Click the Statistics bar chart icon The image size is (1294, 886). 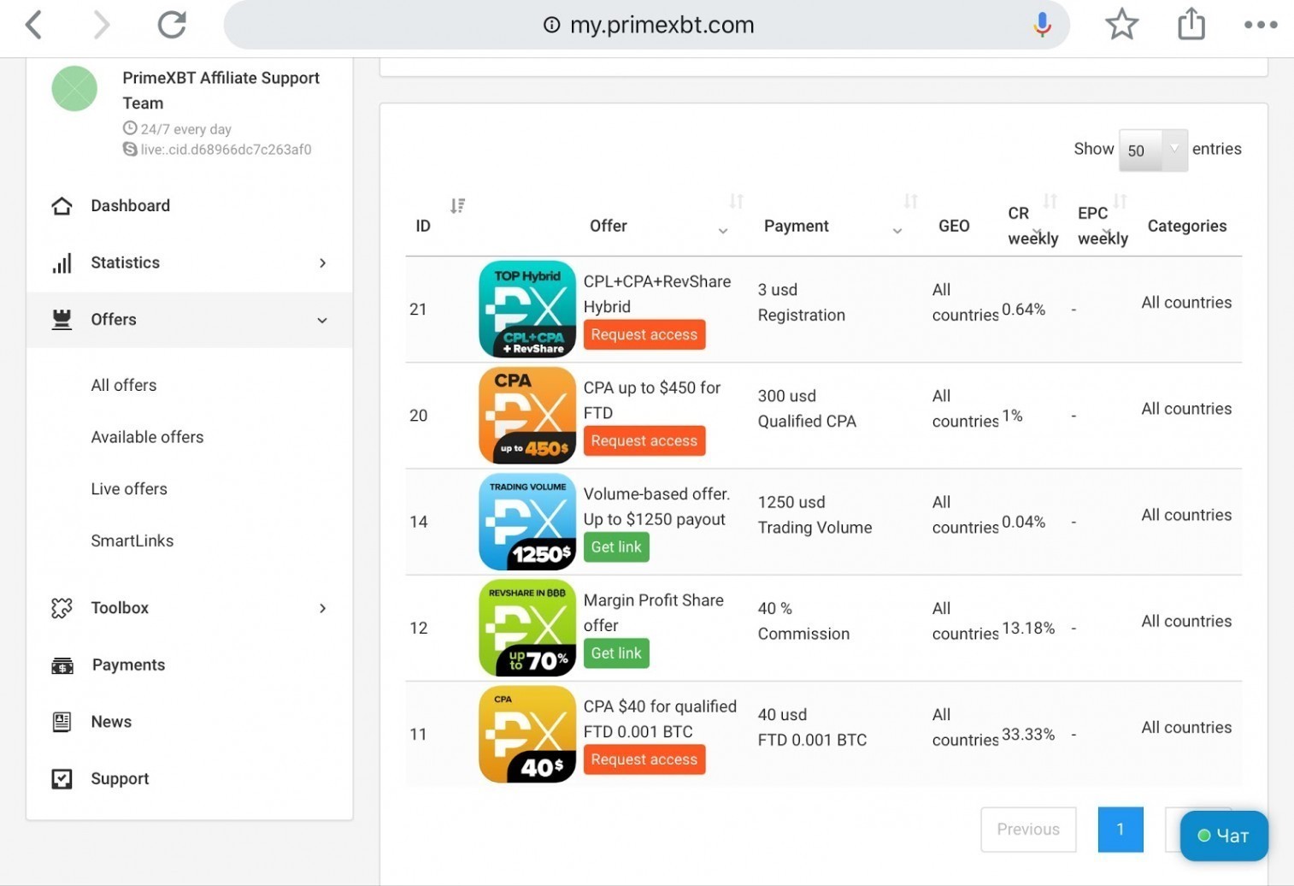[x=62, y=263]
